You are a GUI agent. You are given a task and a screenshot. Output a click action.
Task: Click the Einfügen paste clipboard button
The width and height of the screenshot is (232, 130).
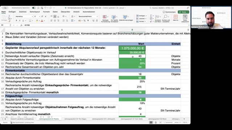[4, 18]
